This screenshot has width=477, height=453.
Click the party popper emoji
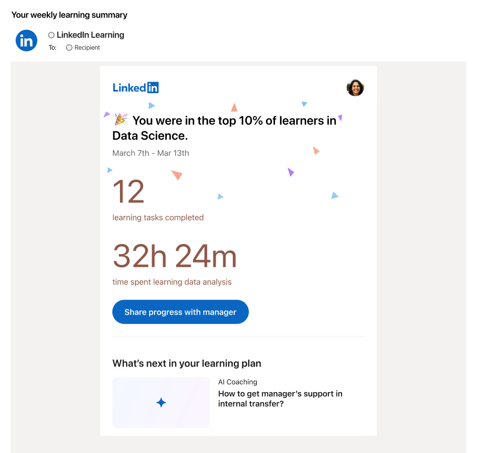121,120
